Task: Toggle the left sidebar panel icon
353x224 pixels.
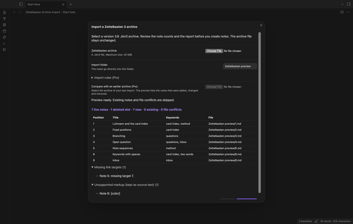Action: [21, 4]
